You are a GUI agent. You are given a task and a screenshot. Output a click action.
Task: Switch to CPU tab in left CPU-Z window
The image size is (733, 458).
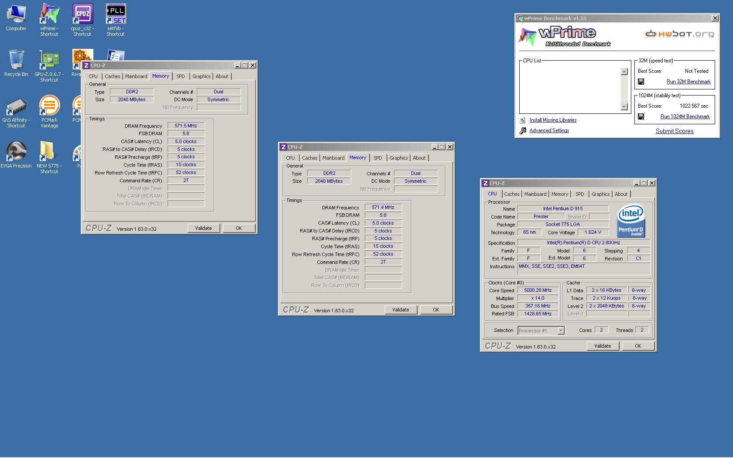pyautogui.click(x=93, y=76)
